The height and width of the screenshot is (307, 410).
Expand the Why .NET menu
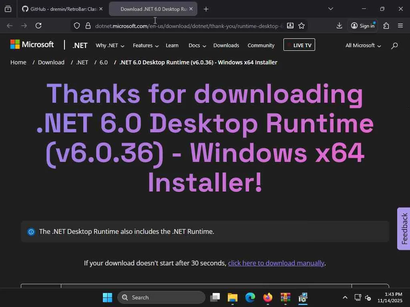[110, 46]
